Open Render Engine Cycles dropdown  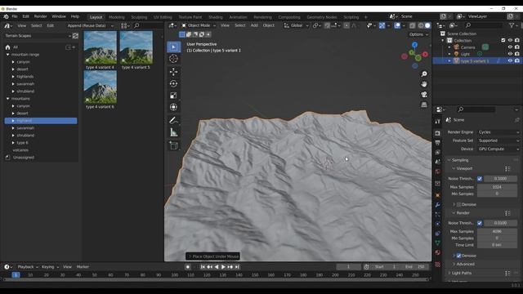pos(498,132)
